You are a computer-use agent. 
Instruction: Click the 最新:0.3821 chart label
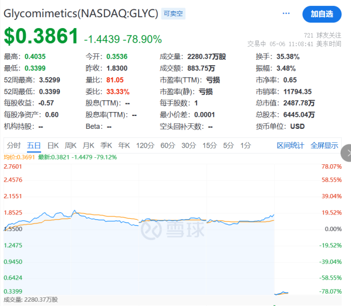[x=77, y=157]
